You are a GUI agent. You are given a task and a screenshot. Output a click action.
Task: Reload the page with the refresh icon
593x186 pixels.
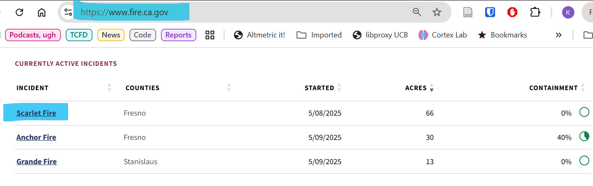point(19,12)
